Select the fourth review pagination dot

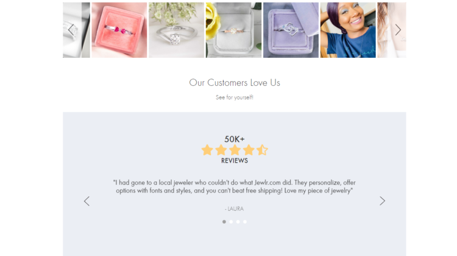coord(245,222)
